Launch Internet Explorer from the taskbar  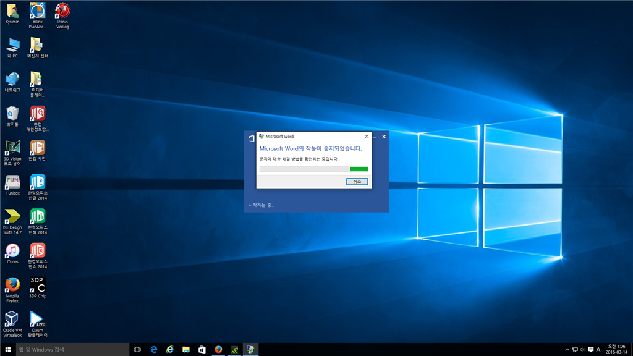170,350
